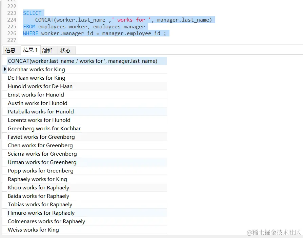The image size is (303, 238).
Task: Click manager.employee_id in the WHERE clause
Action: tap(131, 33)
